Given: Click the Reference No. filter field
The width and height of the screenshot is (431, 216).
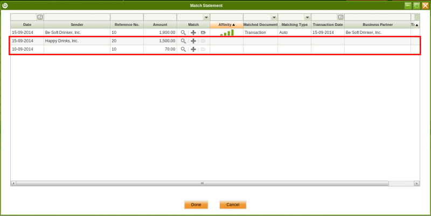Looking at the screenshot, I should tap(127, 17).
